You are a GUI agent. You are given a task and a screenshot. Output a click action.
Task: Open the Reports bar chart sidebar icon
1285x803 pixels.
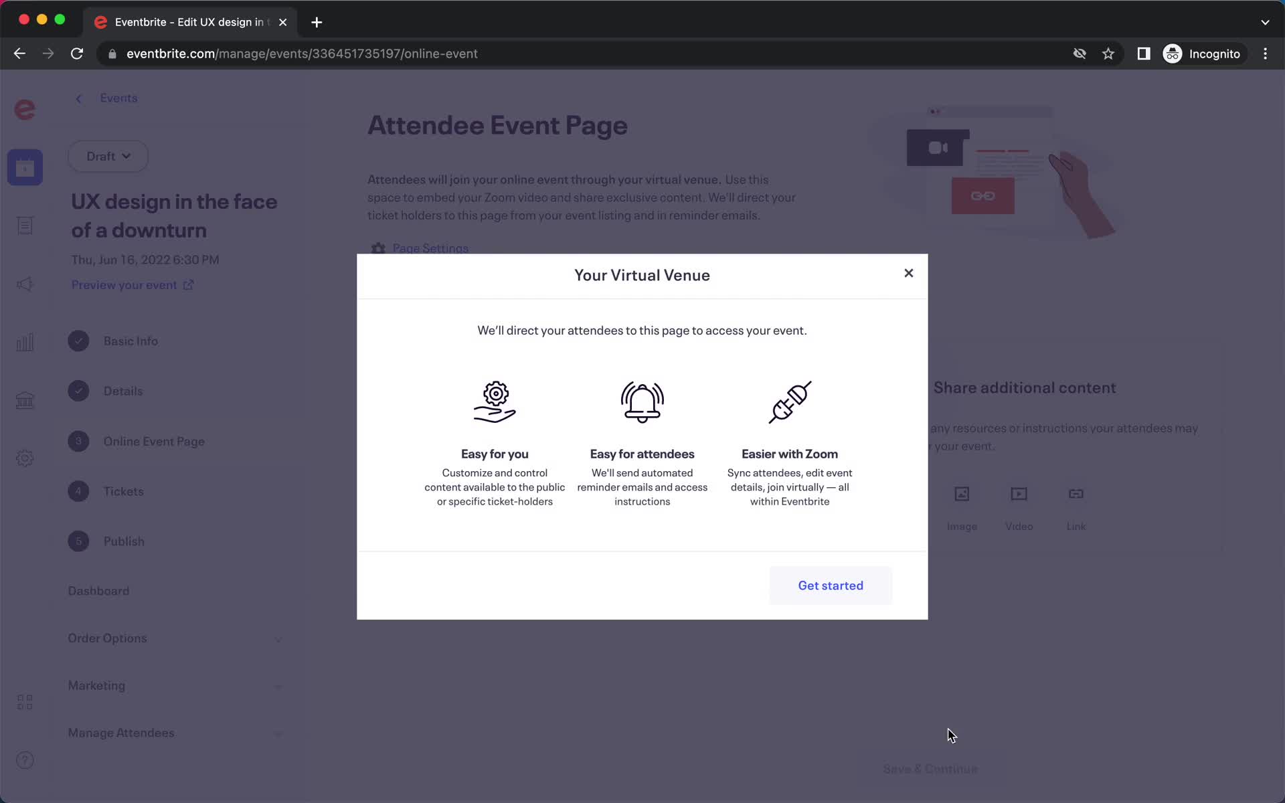25,343
